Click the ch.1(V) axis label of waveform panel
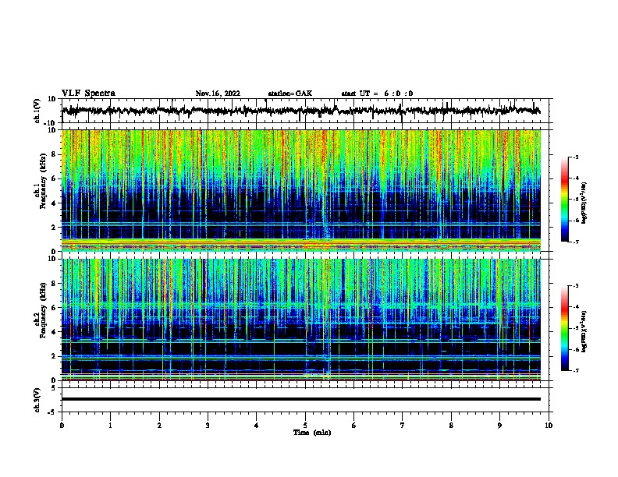This screenshot has width=618, height=477. 37,111
